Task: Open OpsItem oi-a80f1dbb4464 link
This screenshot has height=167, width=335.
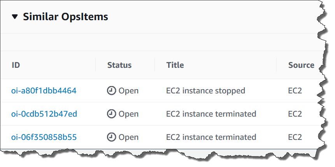Action: coord(44,91)
